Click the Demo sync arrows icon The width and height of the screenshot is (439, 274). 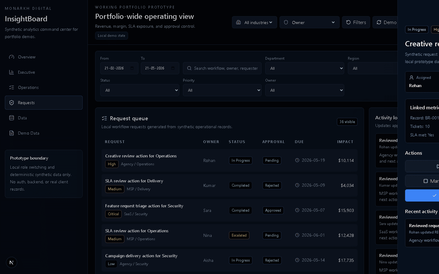(x=379, y=22)
